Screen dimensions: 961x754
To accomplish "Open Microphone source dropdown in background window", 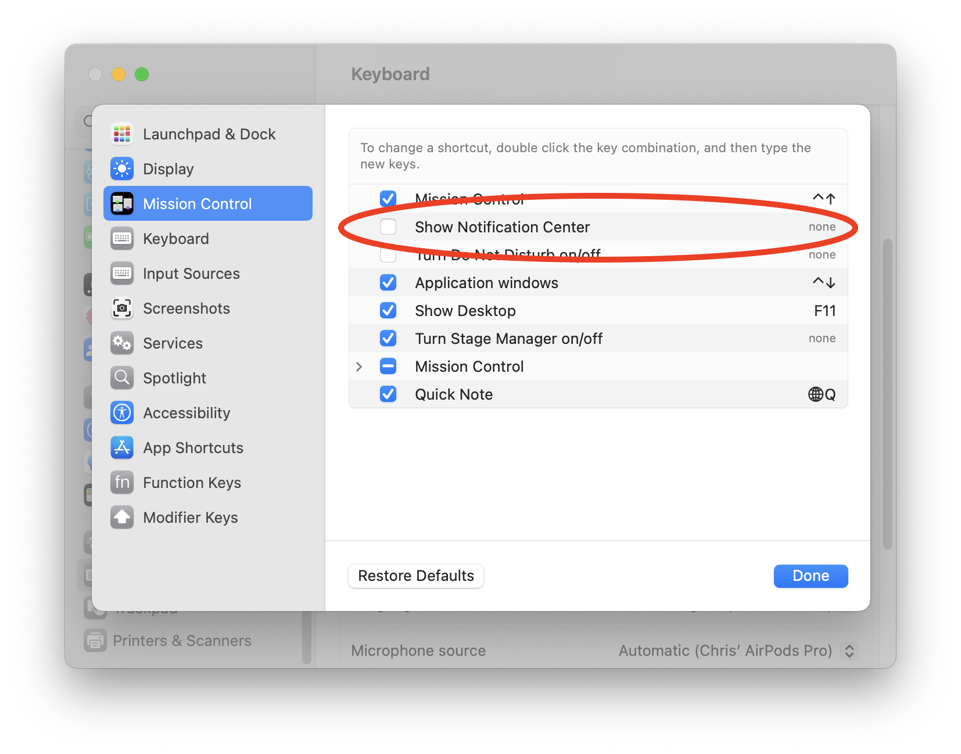I will (849, 651).
